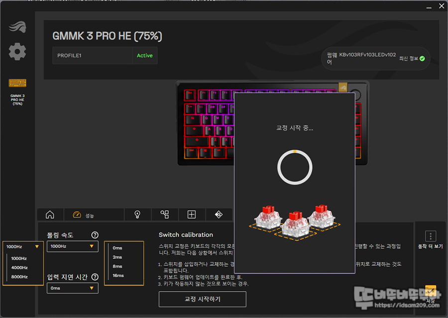Show help for 입력 지연 시간
The image size is (448, 318).
(x=95, y=277)
